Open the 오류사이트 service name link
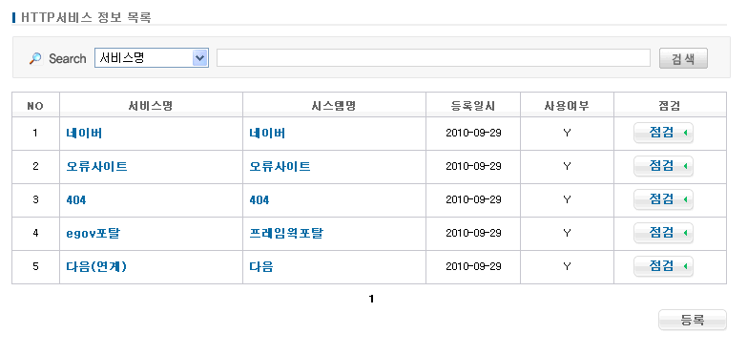This screenshot has width=747, height=354. pos(96,166)
